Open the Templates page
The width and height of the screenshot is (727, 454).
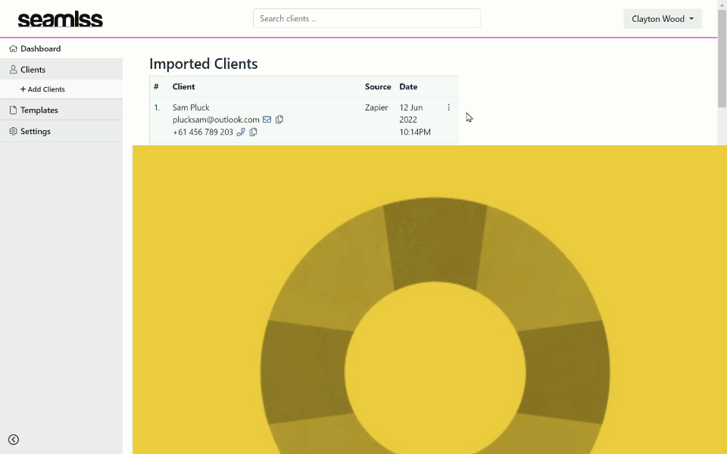(x=61, y=110)
